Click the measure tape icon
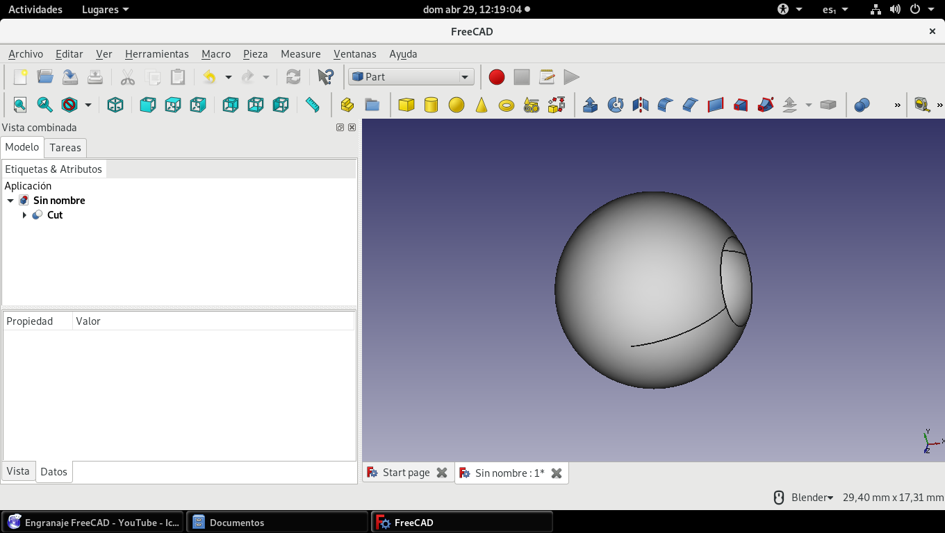The width and height of the screenshot is (945, 533). 922,105
